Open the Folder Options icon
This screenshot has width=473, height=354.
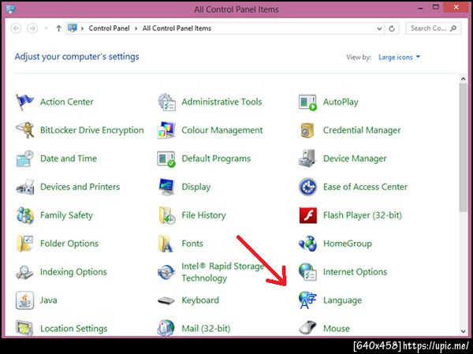pos(24,244)
